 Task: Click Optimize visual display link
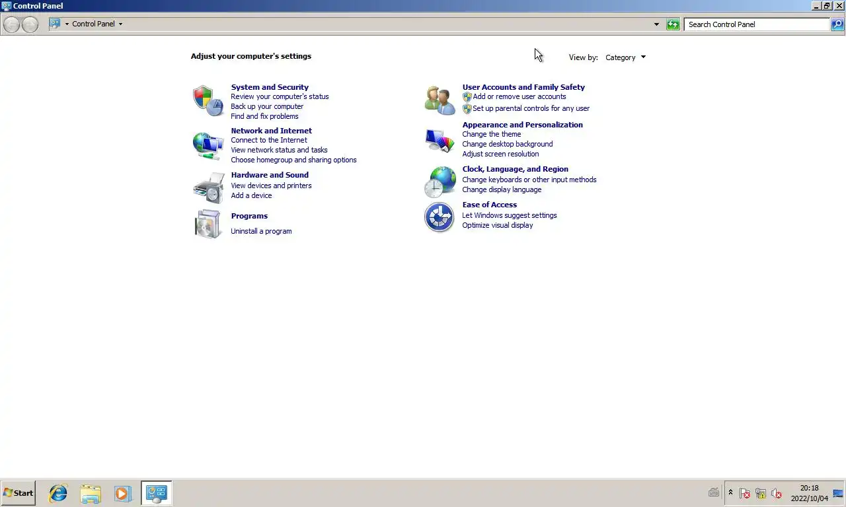tap(497, 225)
